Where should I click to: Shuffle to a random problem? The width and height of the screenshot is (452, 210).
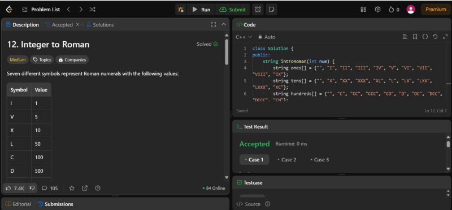coord(92,10)
